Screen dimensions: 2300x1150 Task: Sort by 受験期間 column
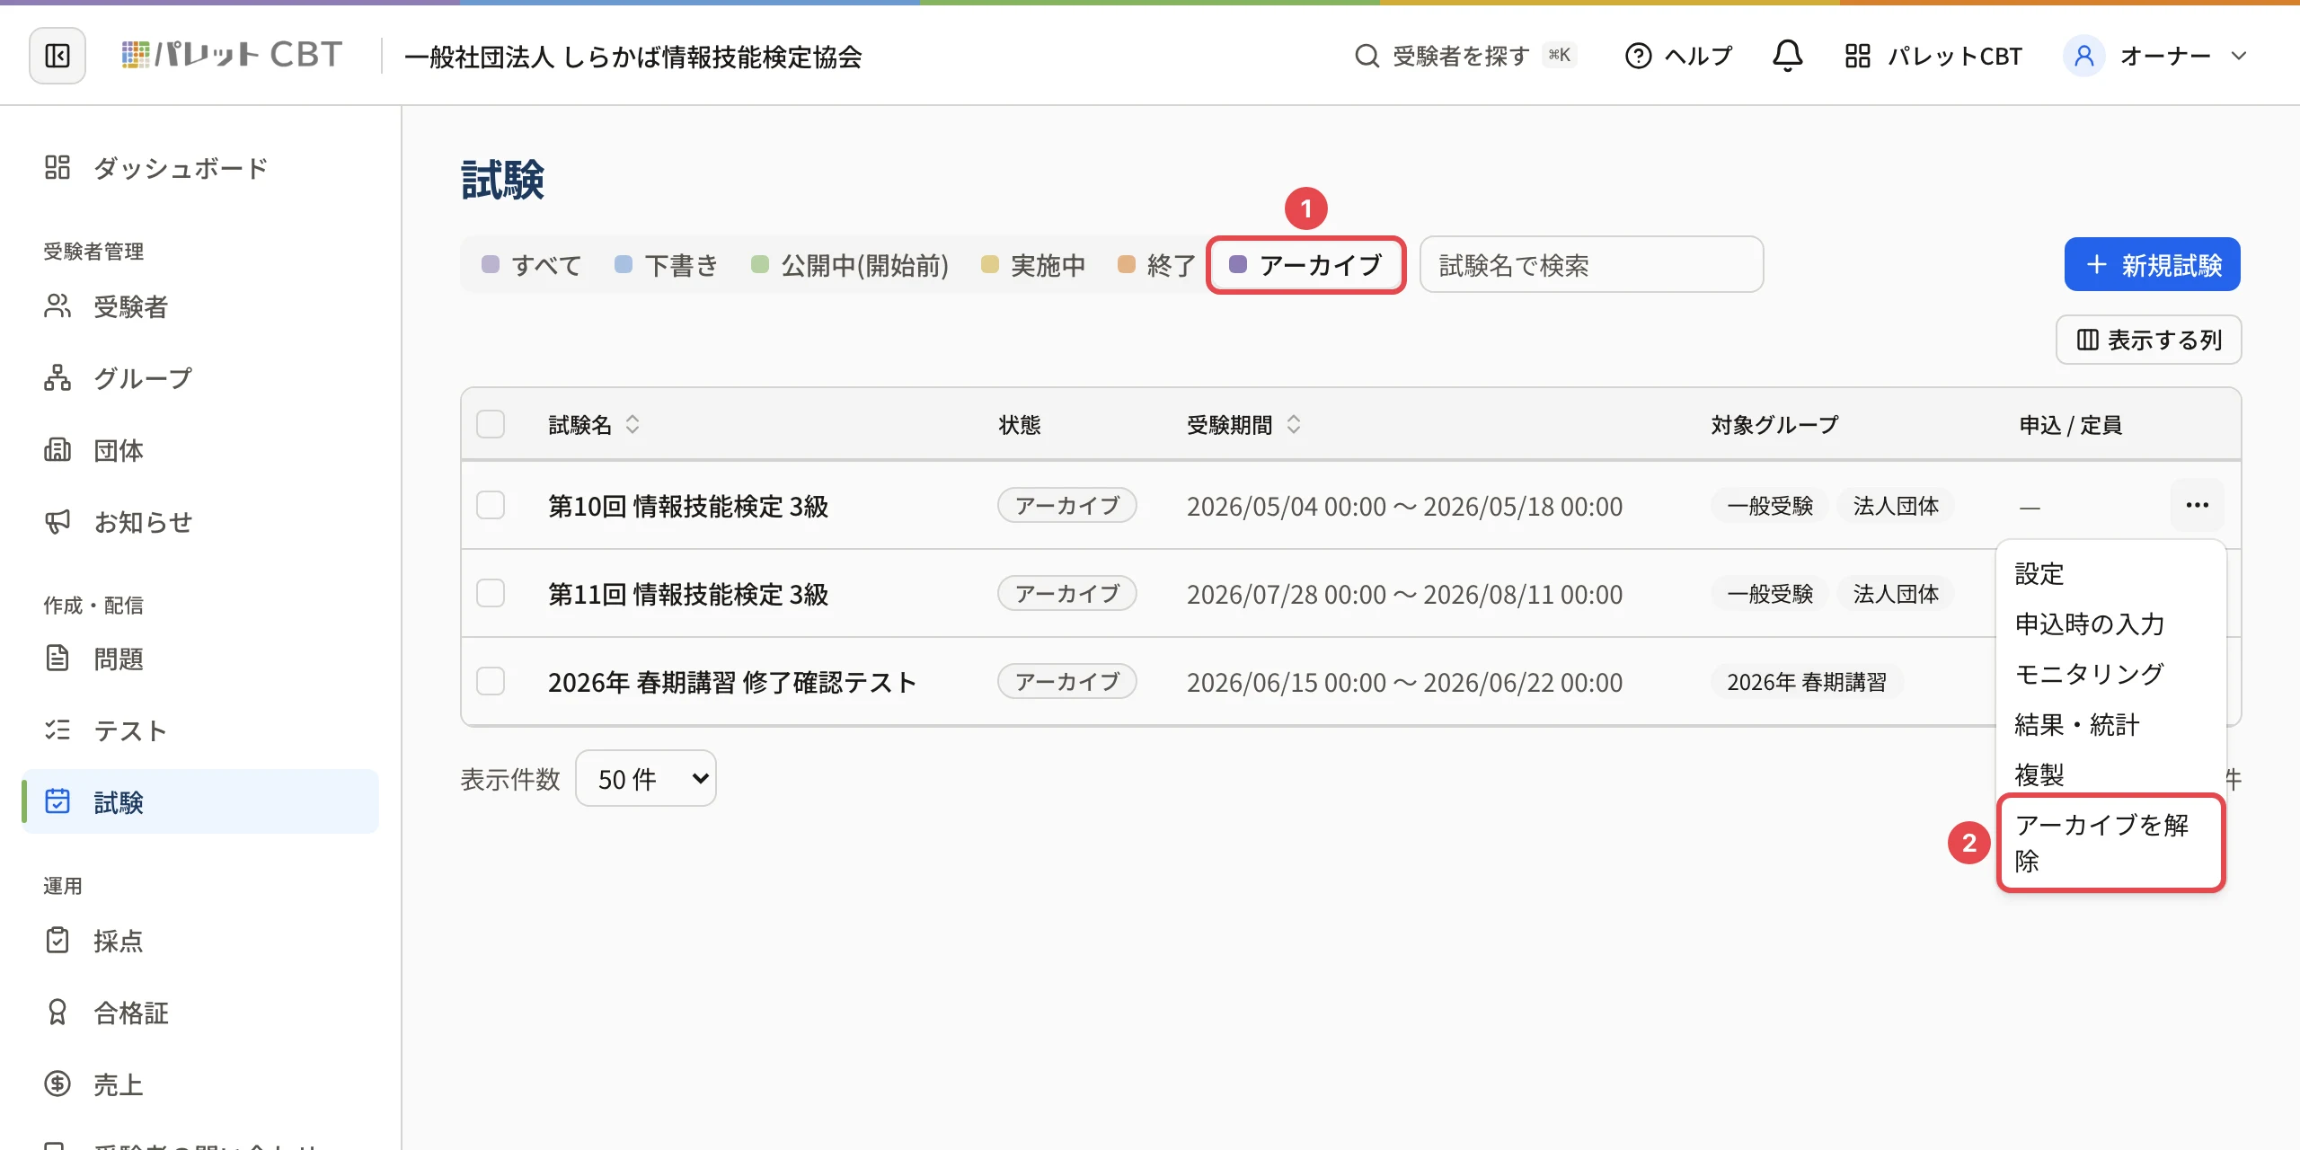(1243, 424)
